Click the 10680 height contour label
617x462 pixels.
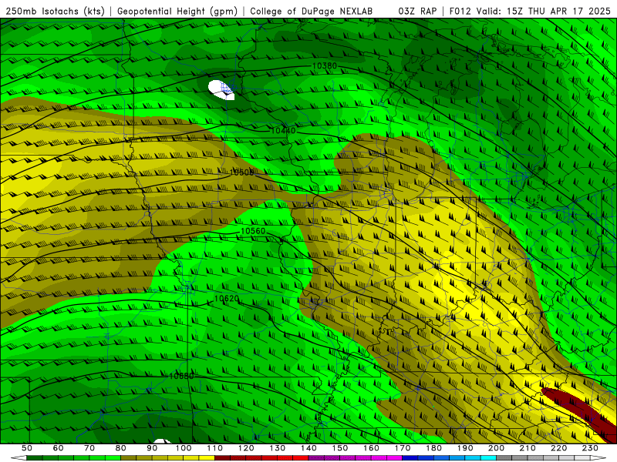coord(181,376)
